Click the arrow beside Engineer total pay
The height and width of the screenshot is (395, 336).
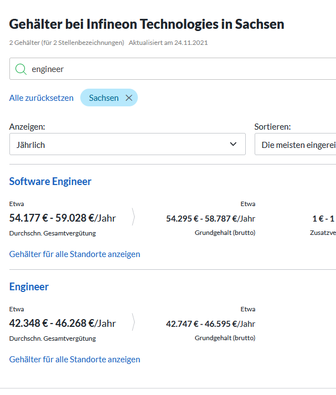(133, 323)
